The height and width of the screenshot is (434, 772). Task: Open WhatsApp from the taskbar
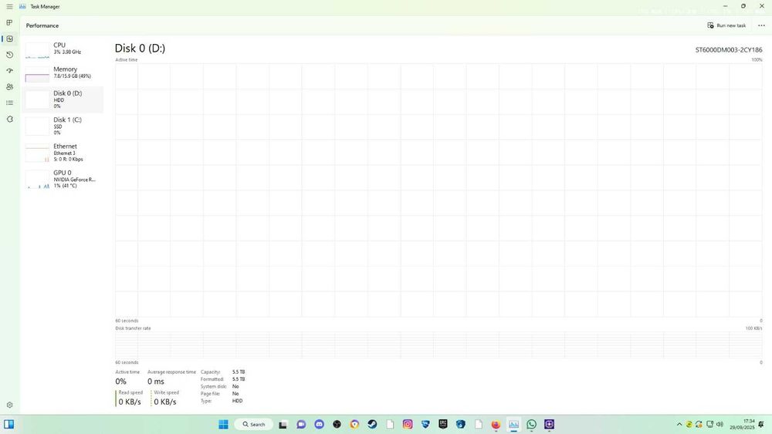pos(531,424)
